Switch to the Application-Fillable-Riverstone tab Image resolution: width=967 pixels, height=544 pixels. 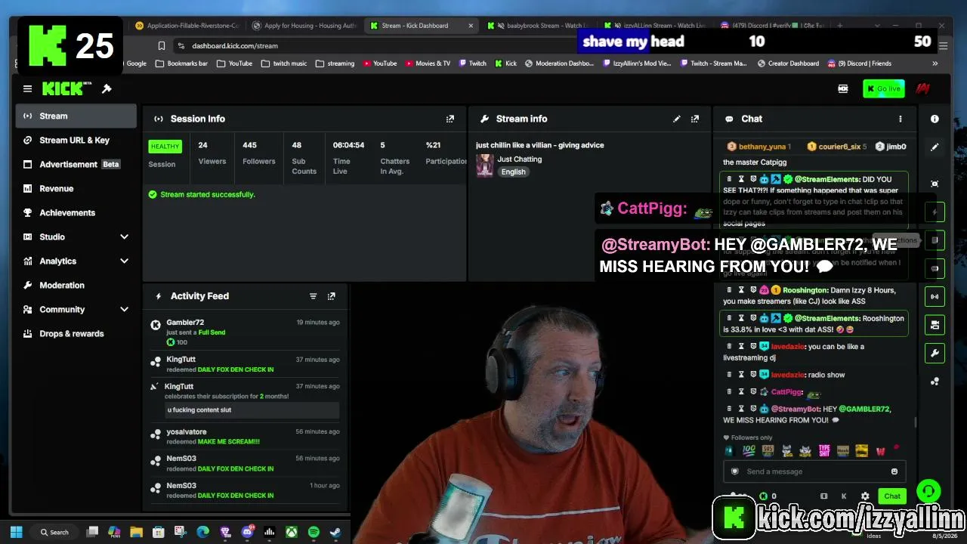pyautogui.click(x=187, y=26)
